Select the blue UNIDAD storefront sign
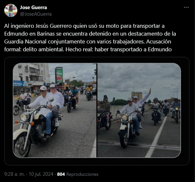Image resolution: width=195 pixels, height=182 pixels. (20, 83)
